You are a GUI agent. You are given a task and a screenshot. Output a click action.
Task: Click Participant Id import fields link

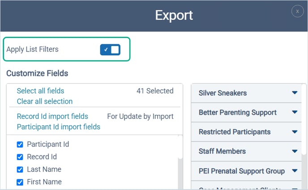pyautogui.click(x=58, y=127)
